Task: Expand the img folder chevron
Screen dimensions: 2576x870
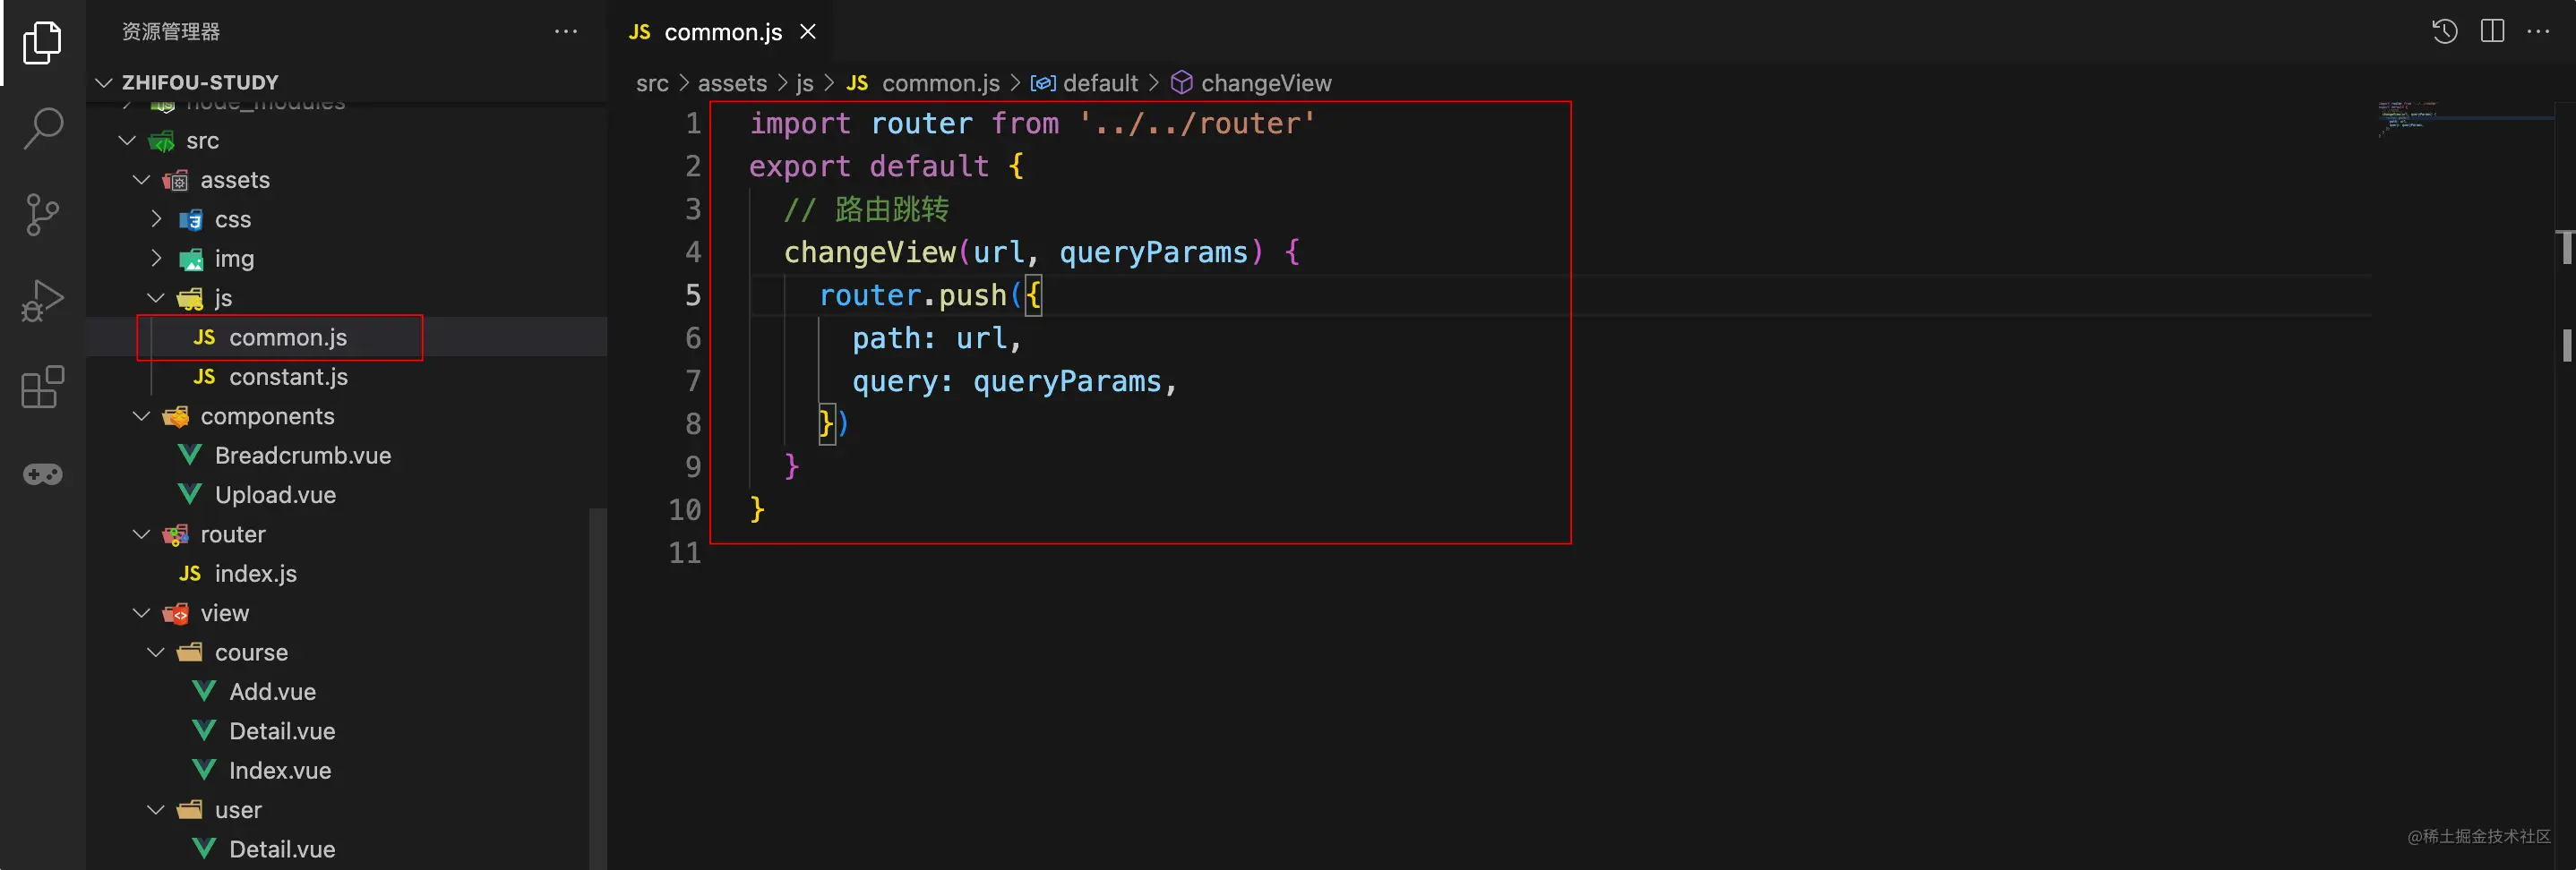Action: click(x=156, y=259)
